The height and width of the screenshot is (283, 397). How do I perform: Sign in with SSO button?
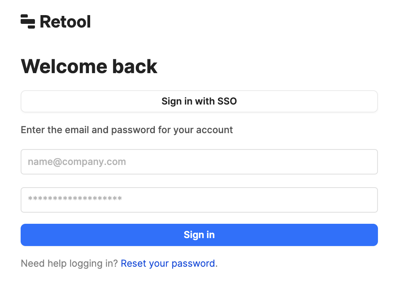(x=199, y=101)
